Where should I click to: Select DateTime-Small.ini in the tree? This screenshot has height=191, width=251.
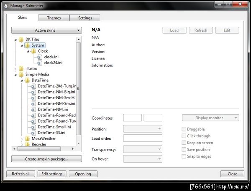(x=54, y=127)
